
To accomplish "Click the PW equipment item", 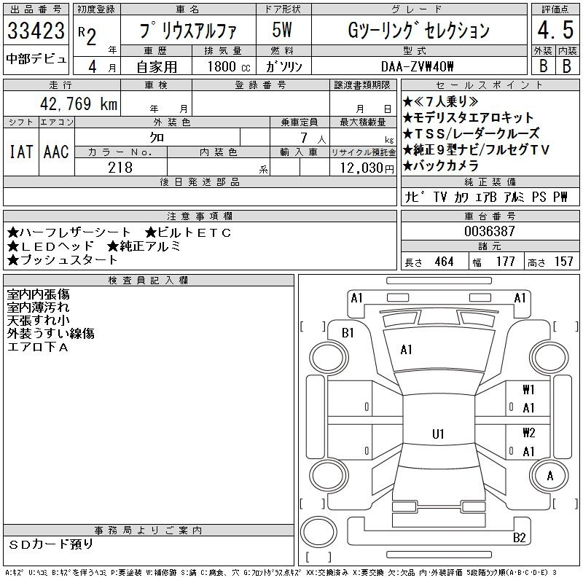I will (x=560, y=197).
